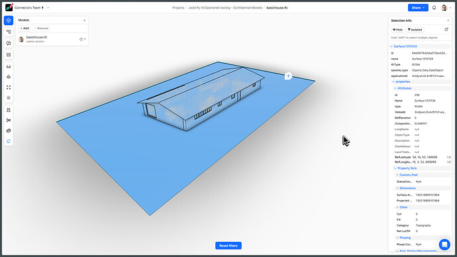Open the Models panel cube icon
The width and height of the screenshot is (457, 257).
click(x=9, y=21)
